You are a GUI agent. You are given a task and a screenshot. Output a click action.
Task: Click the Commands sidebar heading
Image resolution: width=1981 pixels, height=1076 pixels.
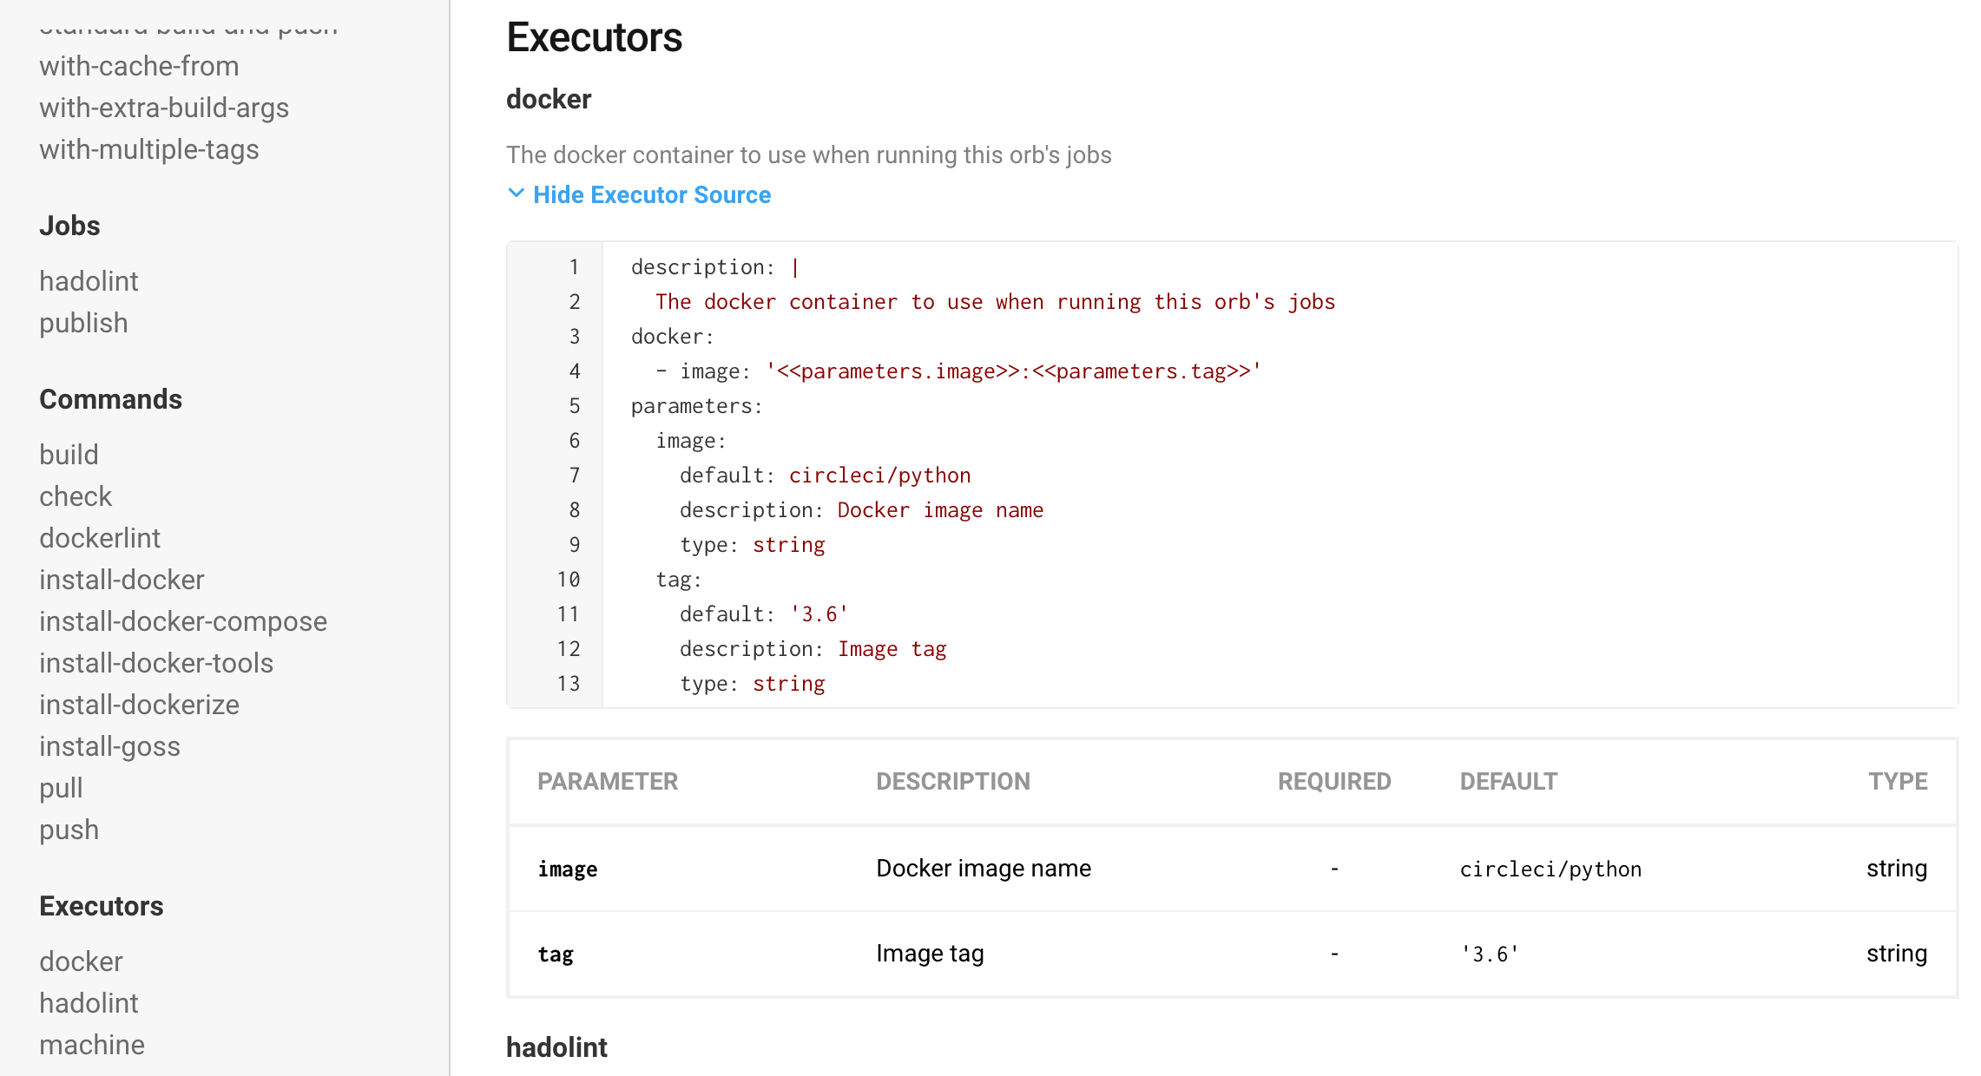110,399
